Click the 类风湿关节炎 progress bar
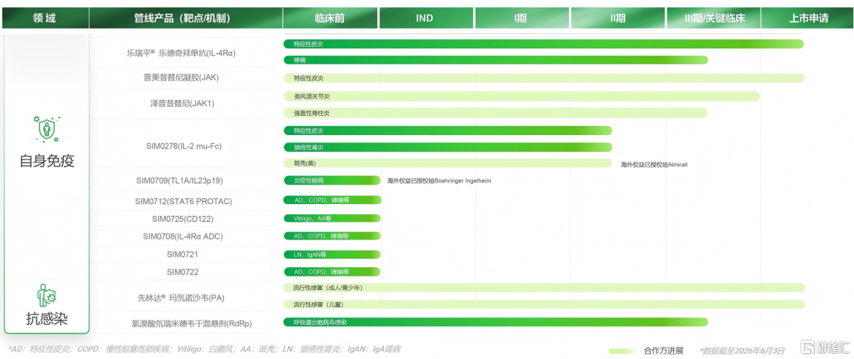 point(521,96)
